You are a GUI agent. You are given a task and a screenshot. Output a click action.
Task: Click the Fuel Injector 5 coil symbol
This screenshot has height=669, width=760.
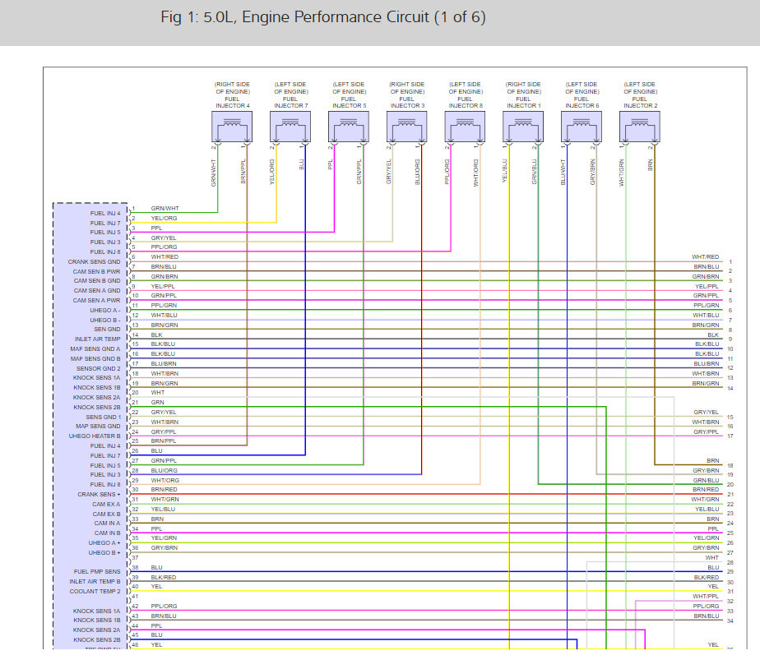[349, 127]
